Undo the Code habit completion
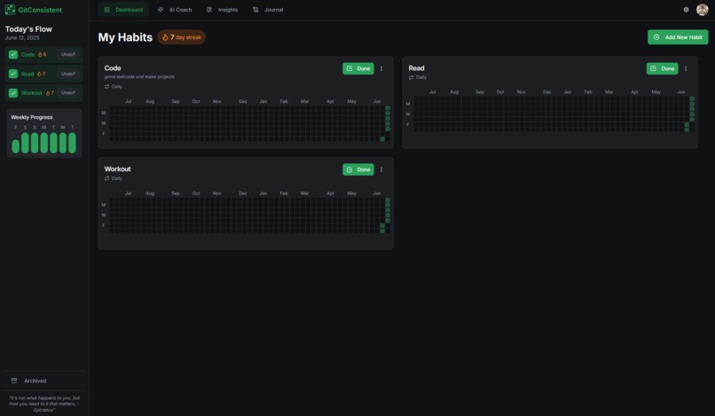 (x=68, y=54)
